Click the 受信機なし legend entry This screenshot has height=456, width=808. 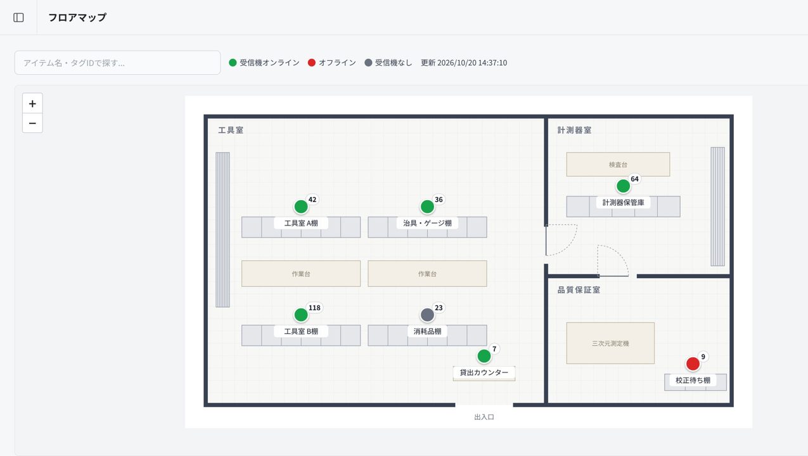388,63
